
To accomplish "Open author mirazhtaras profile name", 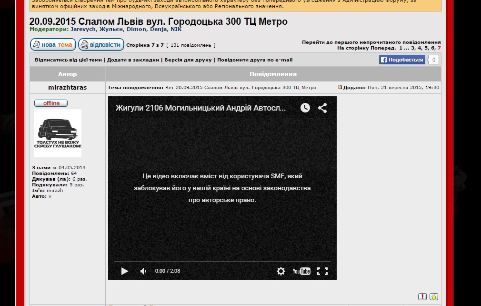I will pos(68,88).
